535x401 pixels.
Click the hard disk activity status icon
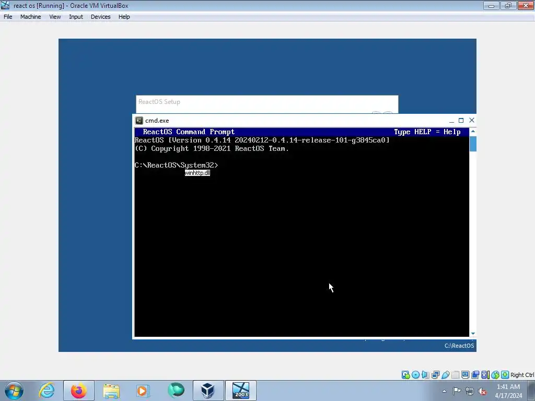pos(405,375)
